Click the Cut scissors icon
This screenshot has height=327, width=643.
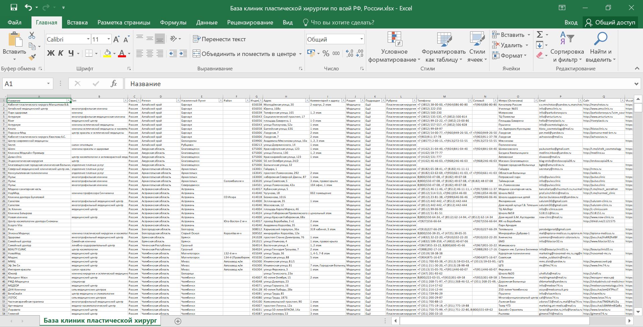[32, 35]
